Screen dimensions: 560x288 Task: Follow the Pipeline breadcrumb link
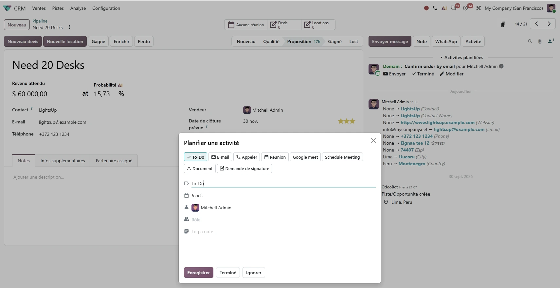(x=40, y=21)
